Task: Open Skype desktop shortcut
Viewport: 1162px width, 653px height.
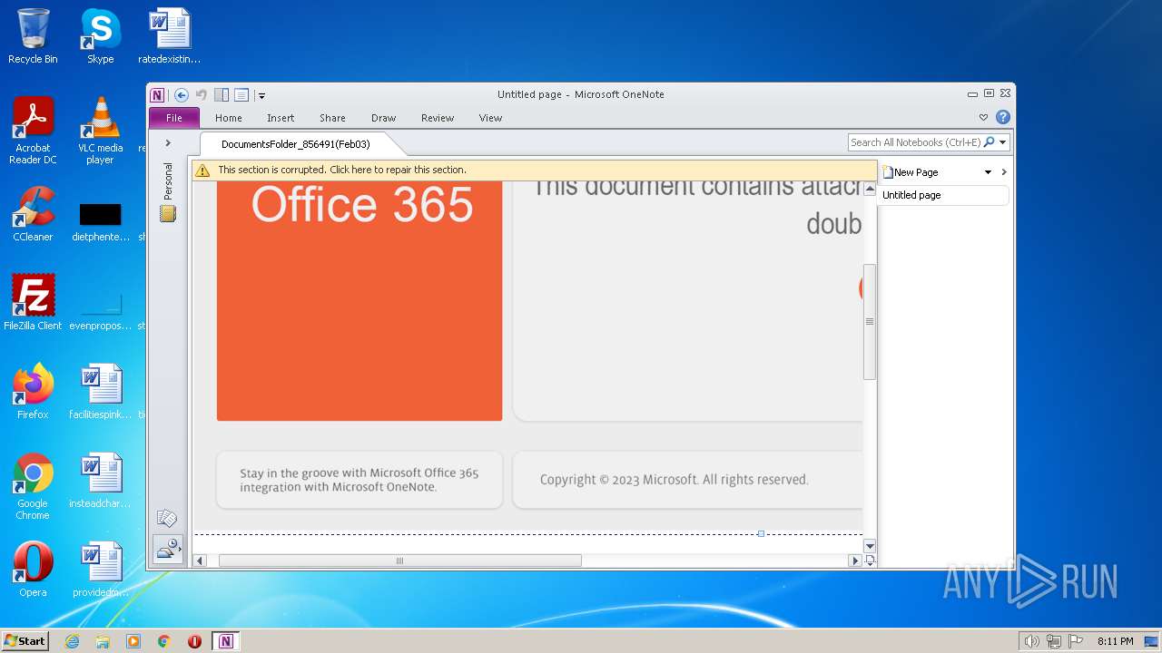Action: 100,36
